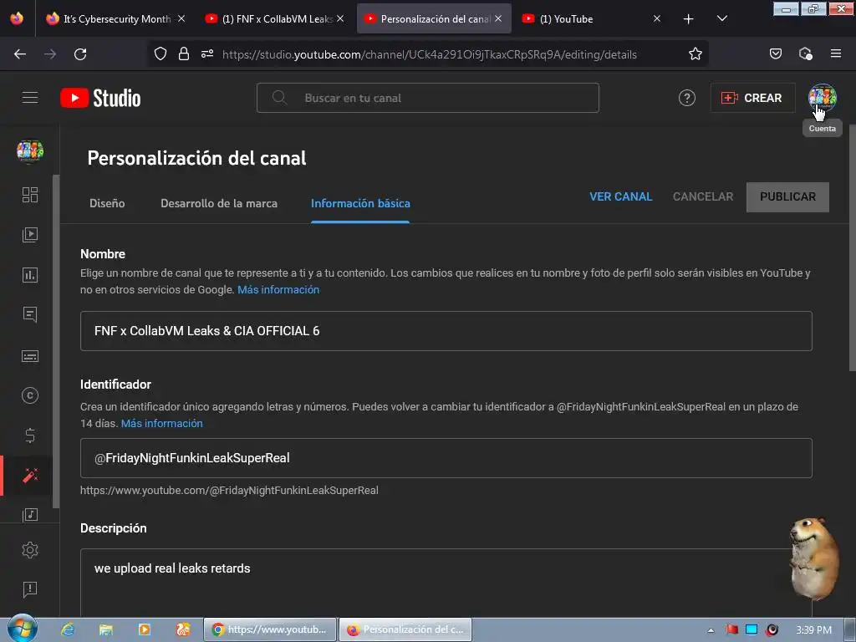Image resolution: width=856 pixels, height=642 pixels.
Task: Click the CANCELAR button
Action: [702, 196]
